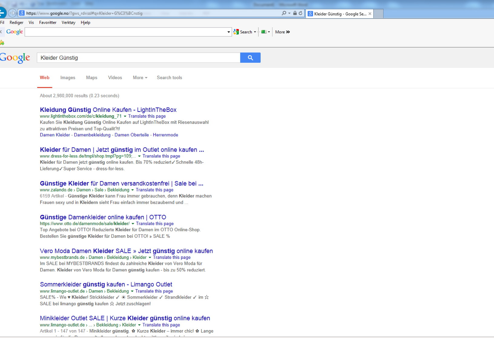Click the Herrenmode sitelink
The height and width of the screenshot is (338, 494).
click(x=166, y=135)
